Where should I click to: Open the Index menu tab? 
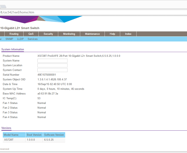click(128, 34)
